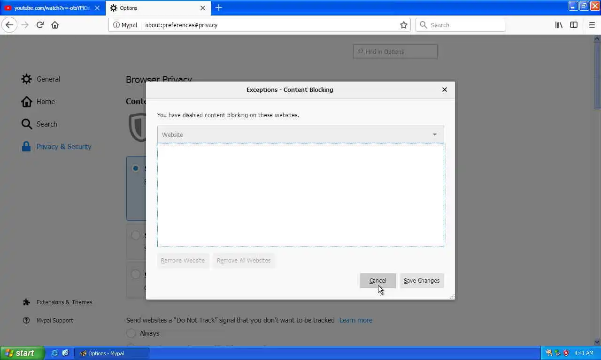Open the General preferences category
The image size is (601, 360).
41,79
